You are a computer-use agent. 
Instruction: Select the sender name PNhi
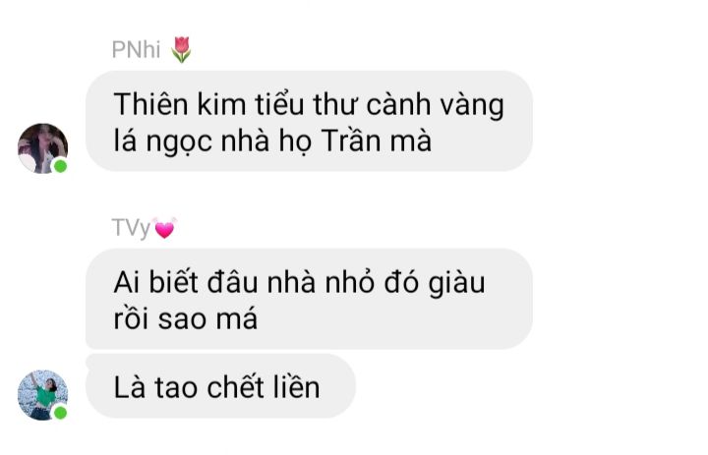click(x=136, y=50)
